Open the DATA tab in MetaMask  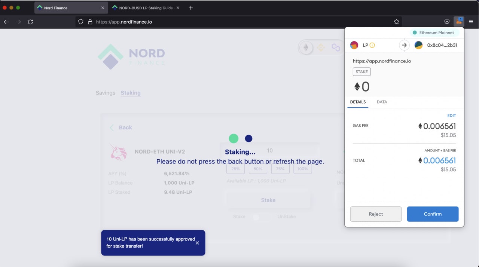pos(382,102)
